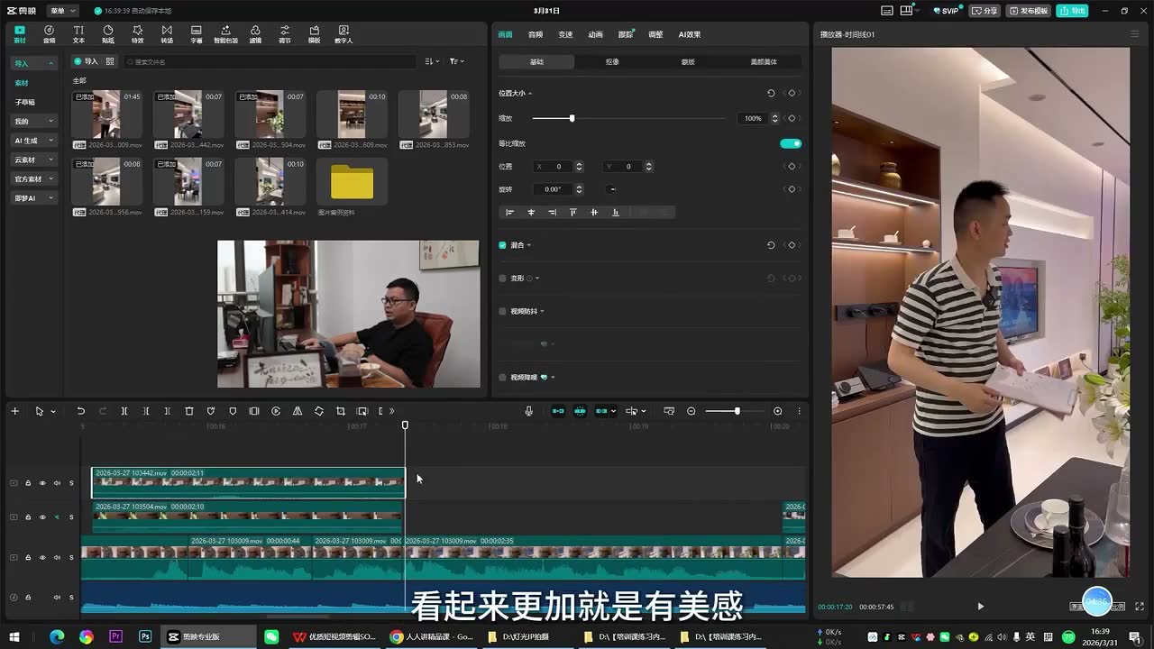
Task: Open the 特效 effects panel
Action: coord(137,34)
